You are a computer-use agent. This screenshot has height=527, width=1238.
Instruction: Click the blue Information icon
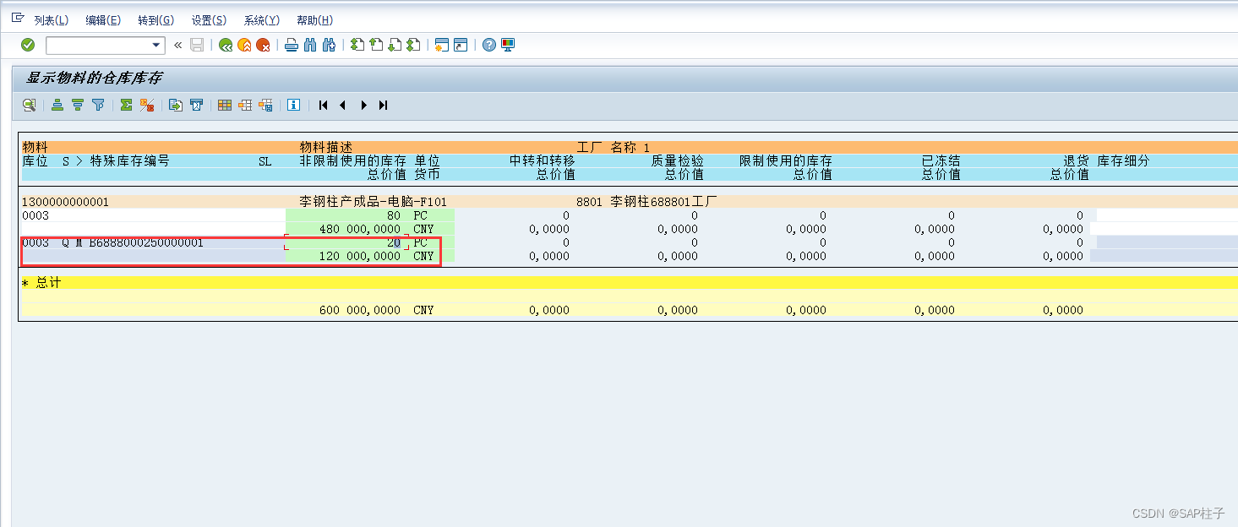click(x=293, y=105)
